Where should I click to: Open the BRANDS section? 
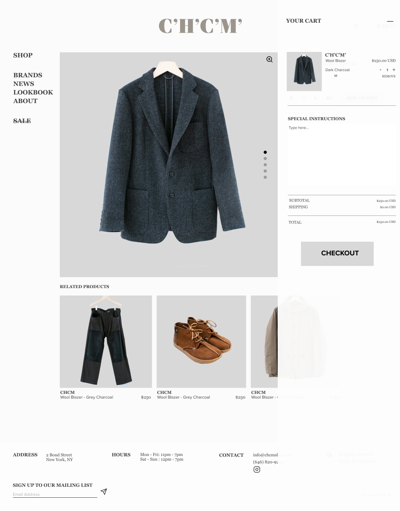pos(28,75)
